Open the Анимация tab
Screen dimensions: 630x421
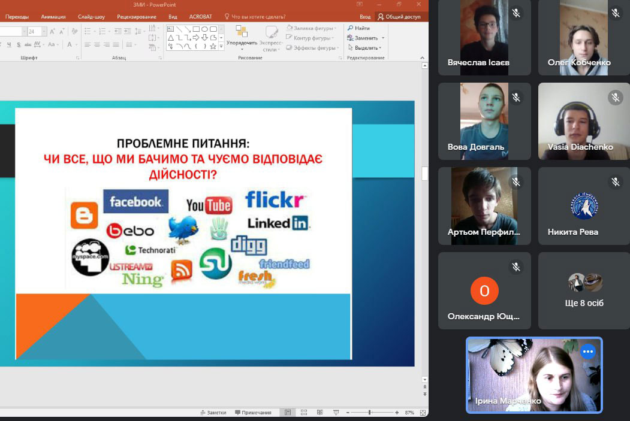point(53,16)
